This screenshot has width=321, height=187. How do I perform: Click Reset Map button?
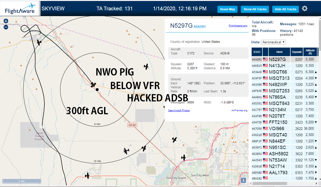(227, 9)
